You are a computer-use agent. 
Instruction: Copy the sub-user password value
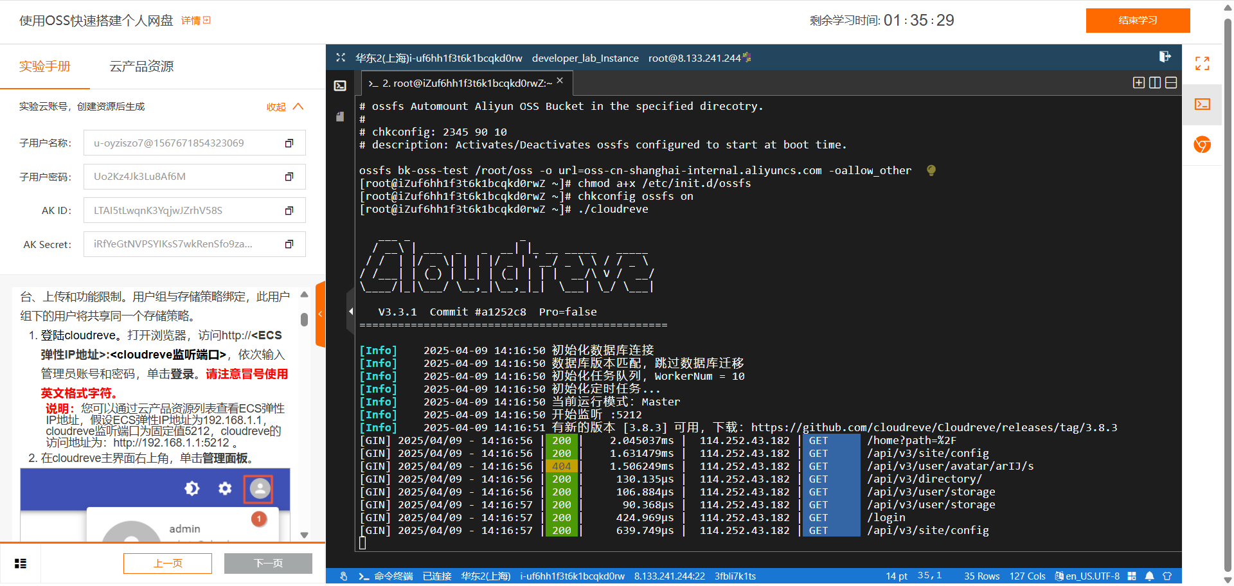click(289, 177)
